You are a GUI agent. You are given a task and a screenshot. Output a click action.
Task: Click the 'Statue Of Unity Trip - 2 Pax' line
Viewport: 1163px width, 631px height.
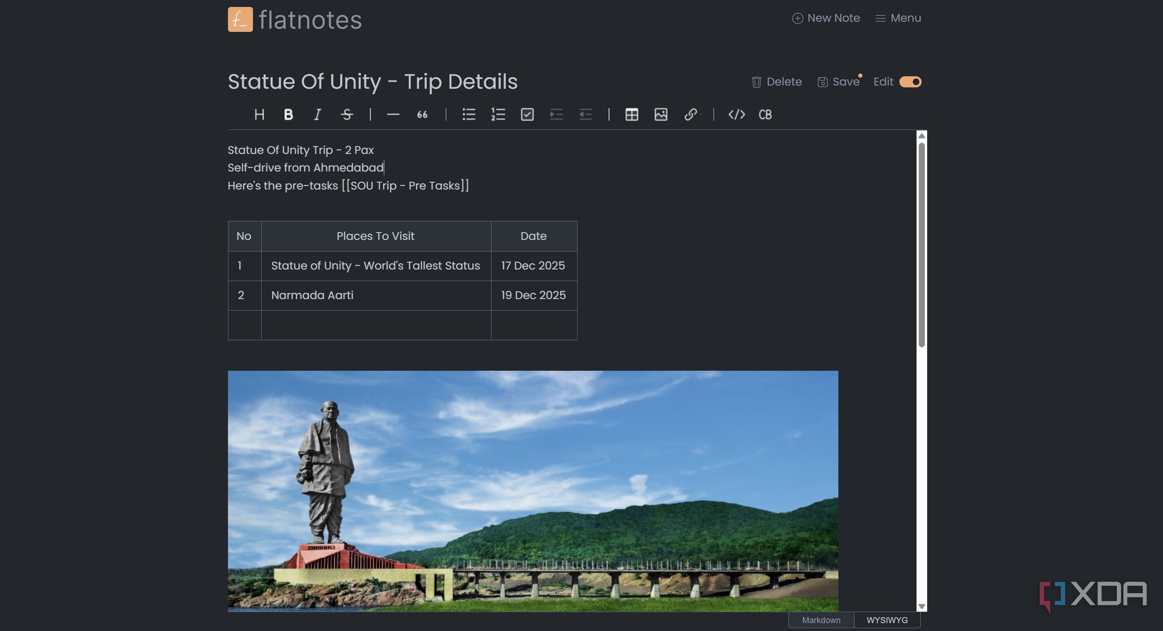[x=301, y=150]
